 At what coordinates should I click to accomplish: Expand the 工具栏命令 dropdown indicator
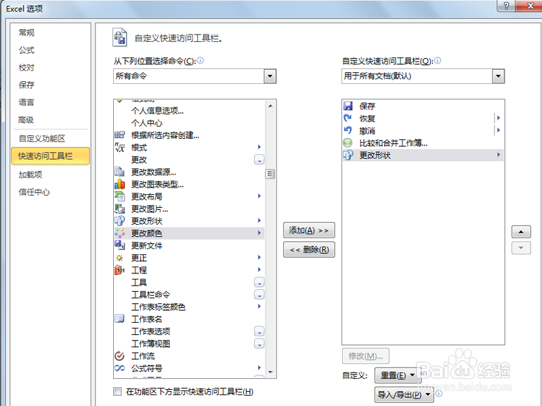tap(259, 294)
